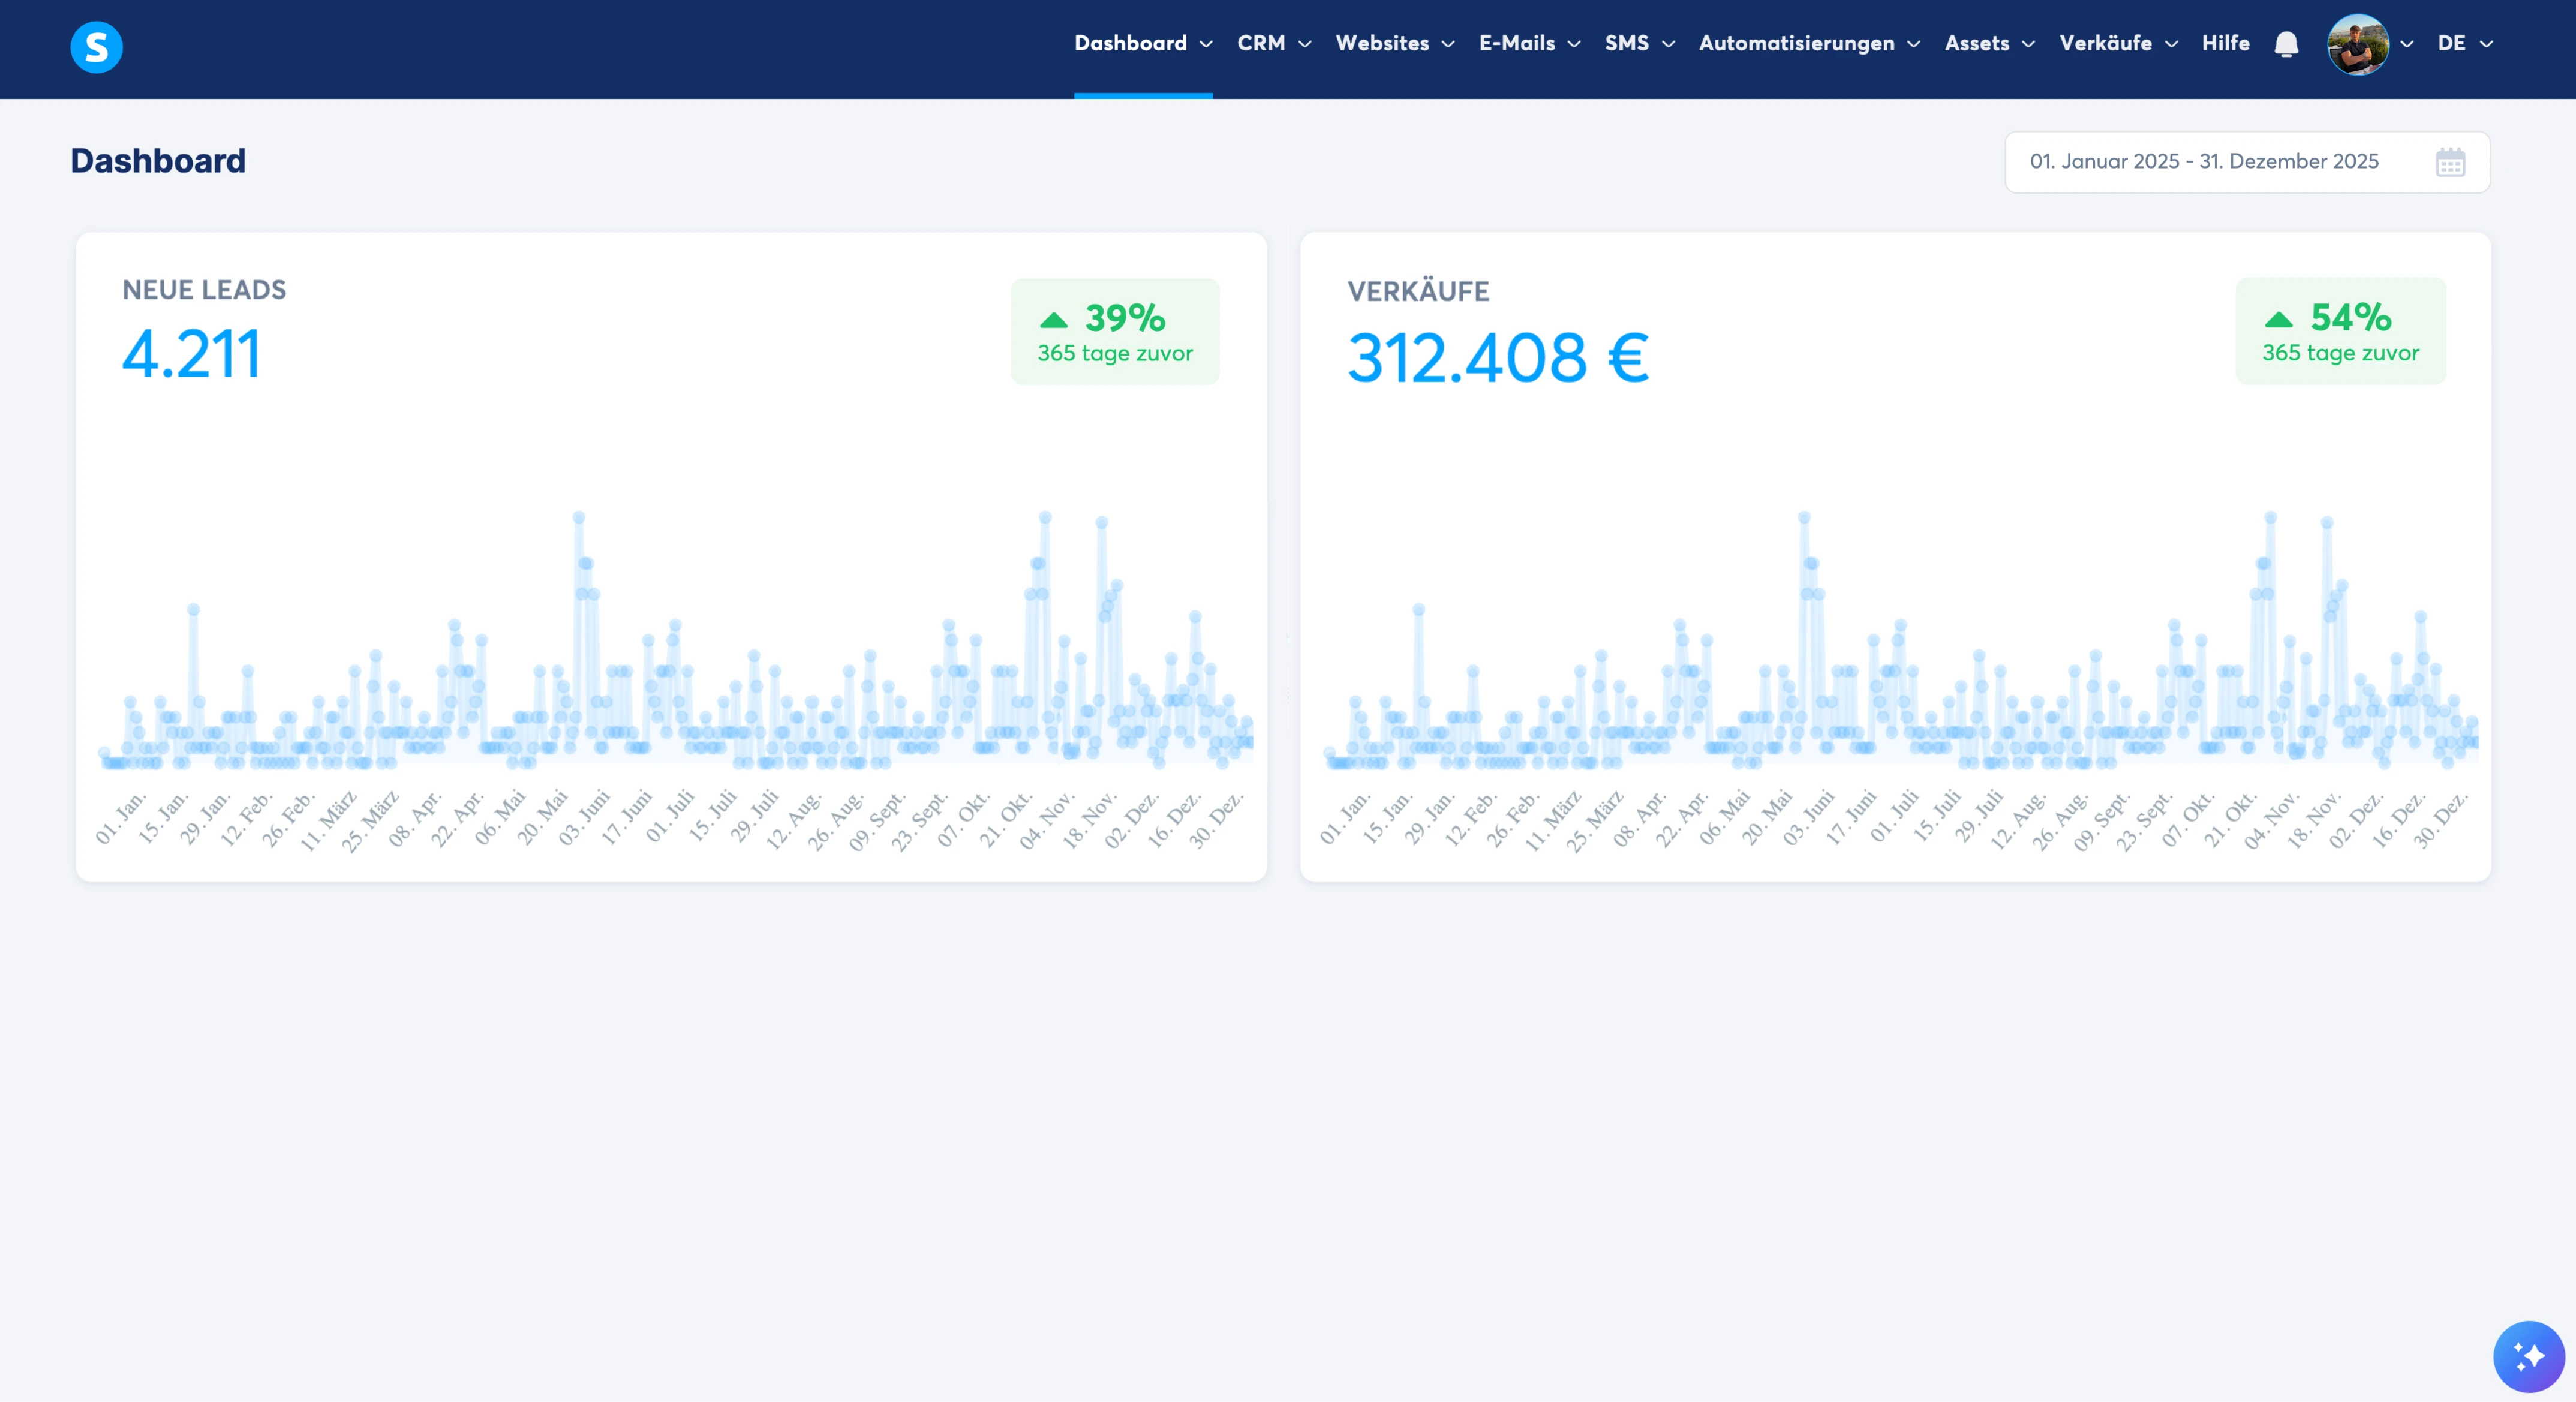Open the Assets nav item
Screen dimensions: 2576x1402
point(1977,44)
